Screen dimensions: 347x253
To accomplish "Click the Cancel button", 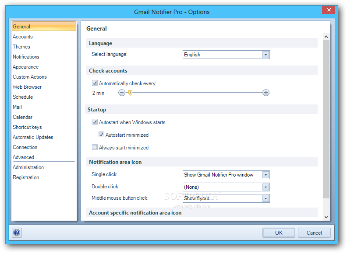I will (314, 233).
